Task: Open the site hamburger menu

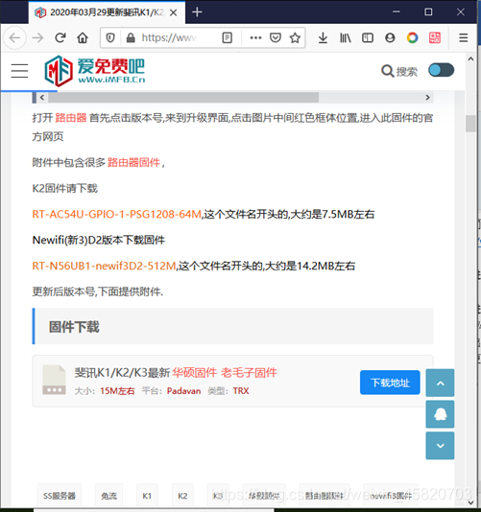Action: (x=19, y=71)
